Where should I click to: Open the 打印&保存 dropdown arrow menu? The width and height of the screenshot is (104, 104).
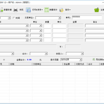click(x=42, y=10)
